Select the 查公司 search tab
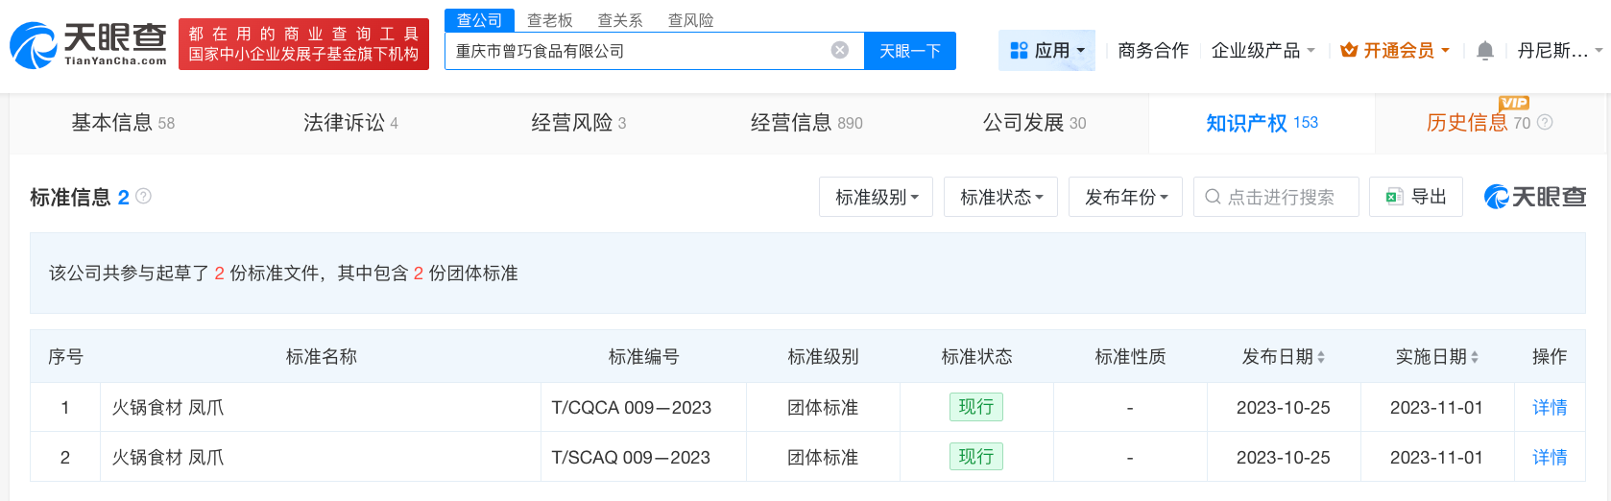The height and width of the screenshot is (501, 1611). point(479,20)
